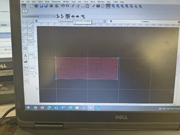Select the insert image tool
The height and width of the screenshot is (135, 180).
[x=26, y=62]
